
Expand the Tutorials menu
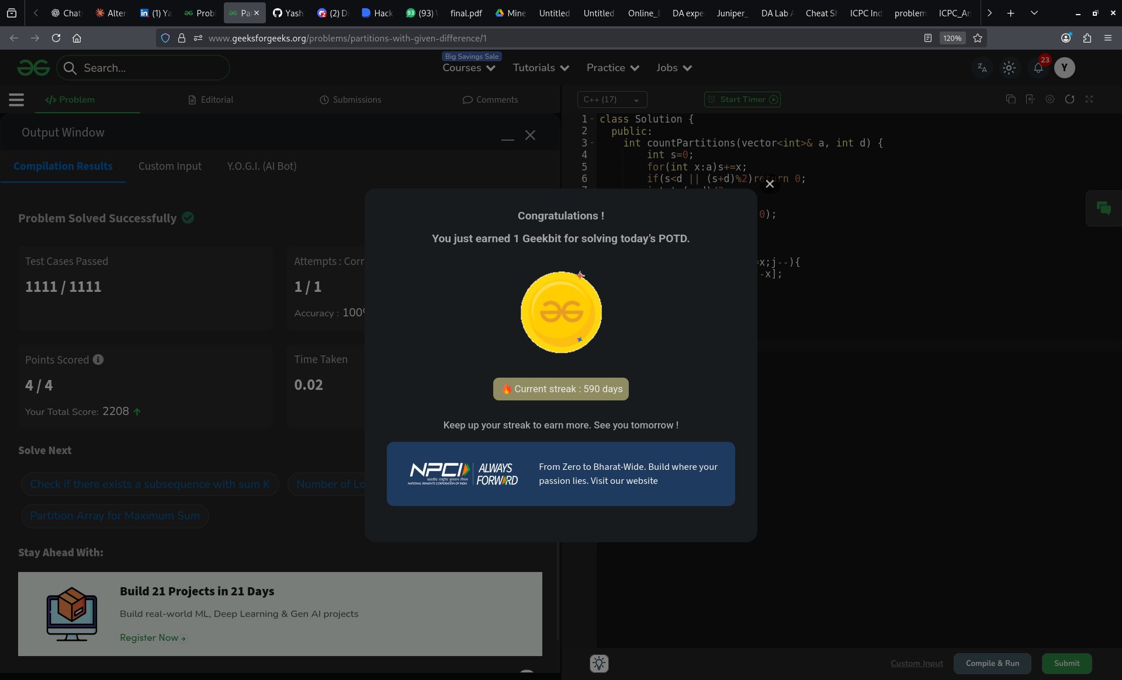541,68
